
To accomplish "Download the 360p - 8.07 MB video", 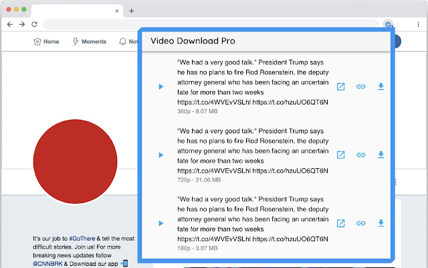I will click(381, 86).
